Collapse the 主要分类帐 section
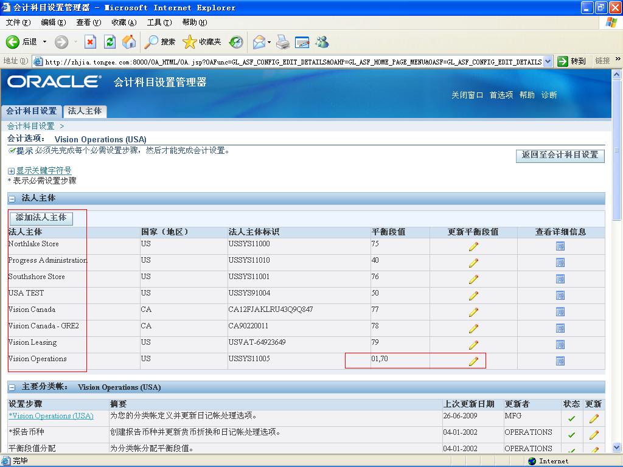623x467 pixels. tap(12, 387)
